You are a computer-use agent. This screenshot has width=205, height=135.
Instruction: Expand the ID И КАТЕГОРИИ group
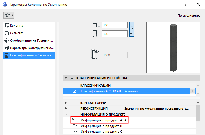[x=66, y=103]
